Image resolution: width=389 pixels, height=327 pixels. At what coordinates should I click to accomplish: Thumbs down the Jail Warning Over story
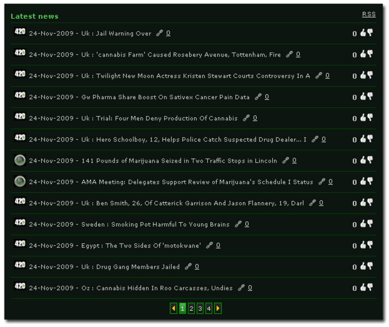pyautogui.click(x=370, y=33)
